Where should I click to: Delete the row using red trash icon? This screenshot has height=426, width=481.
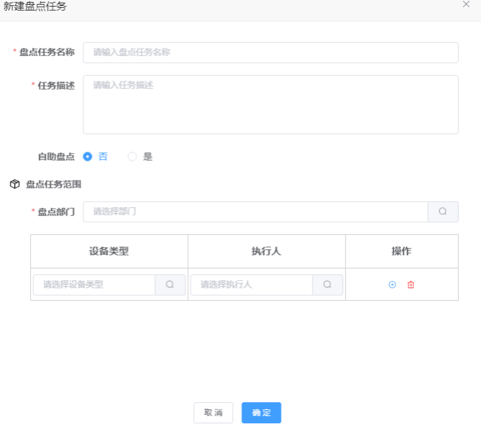point(410,284)
